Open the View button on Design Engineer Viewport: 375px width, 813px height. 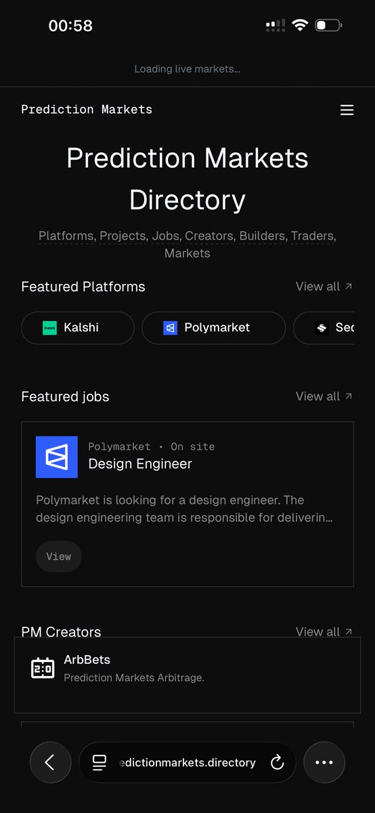[59, 556]
